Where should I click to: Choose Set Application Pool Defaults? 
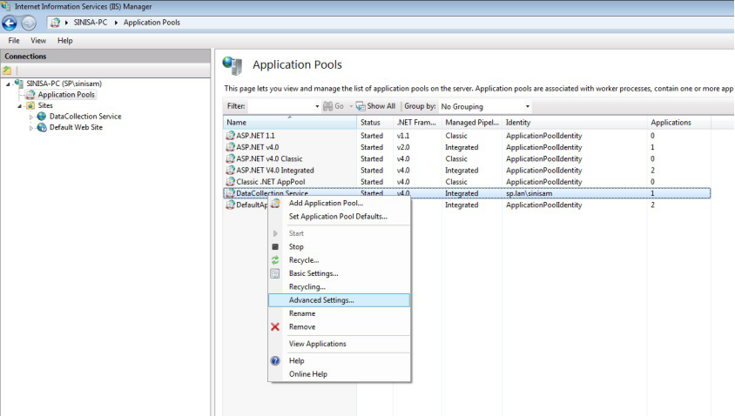(338, 217)
